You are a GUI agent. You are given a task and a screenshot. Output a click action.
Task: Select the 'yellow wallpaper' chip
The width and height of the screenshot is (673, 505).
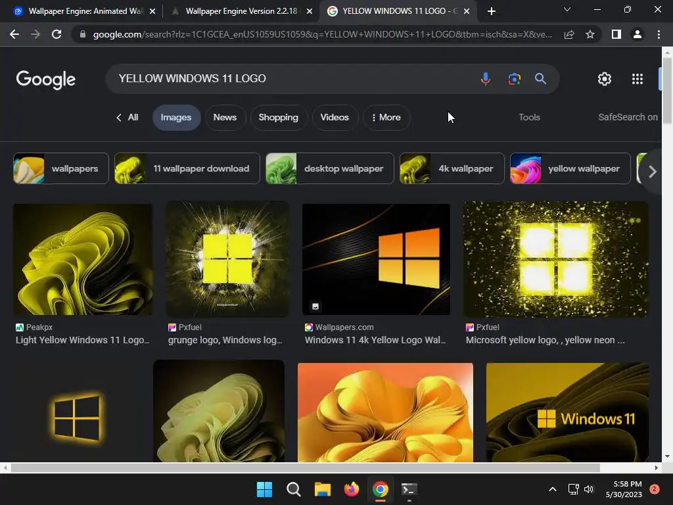pos(570,169)
